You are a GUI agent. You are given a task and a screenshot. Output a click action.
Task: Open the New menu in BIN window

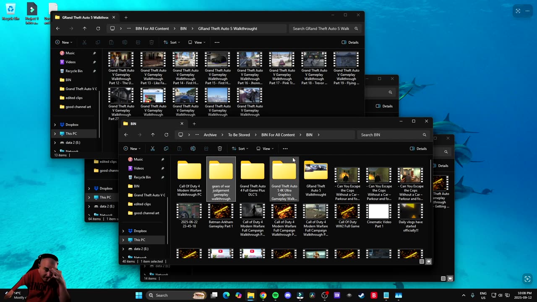click(133, 148)
